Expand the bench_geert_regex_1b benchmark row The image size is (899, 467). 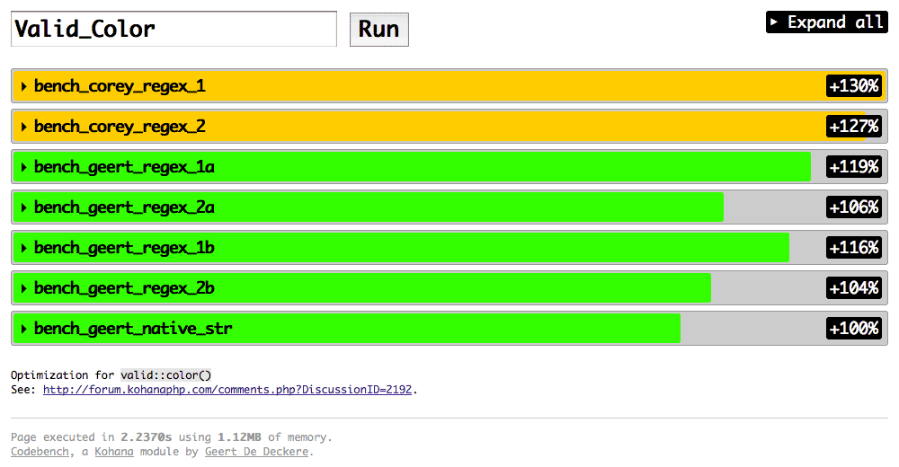(x=124, y=248)
